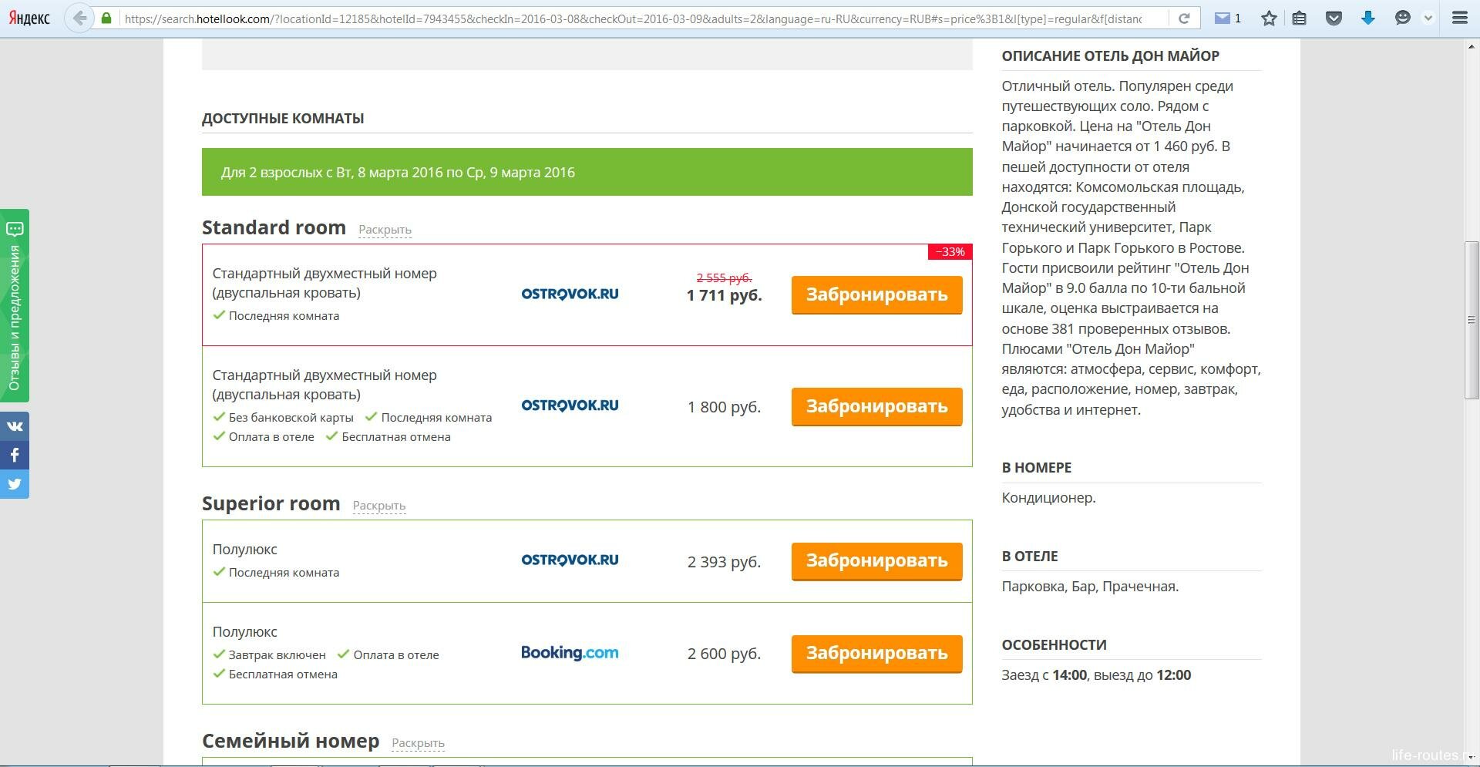This screenshot has width=1480, height=767.
Task: Open the toolbar overflow chevron dropdown
Action: click(x=1428, y=19)
